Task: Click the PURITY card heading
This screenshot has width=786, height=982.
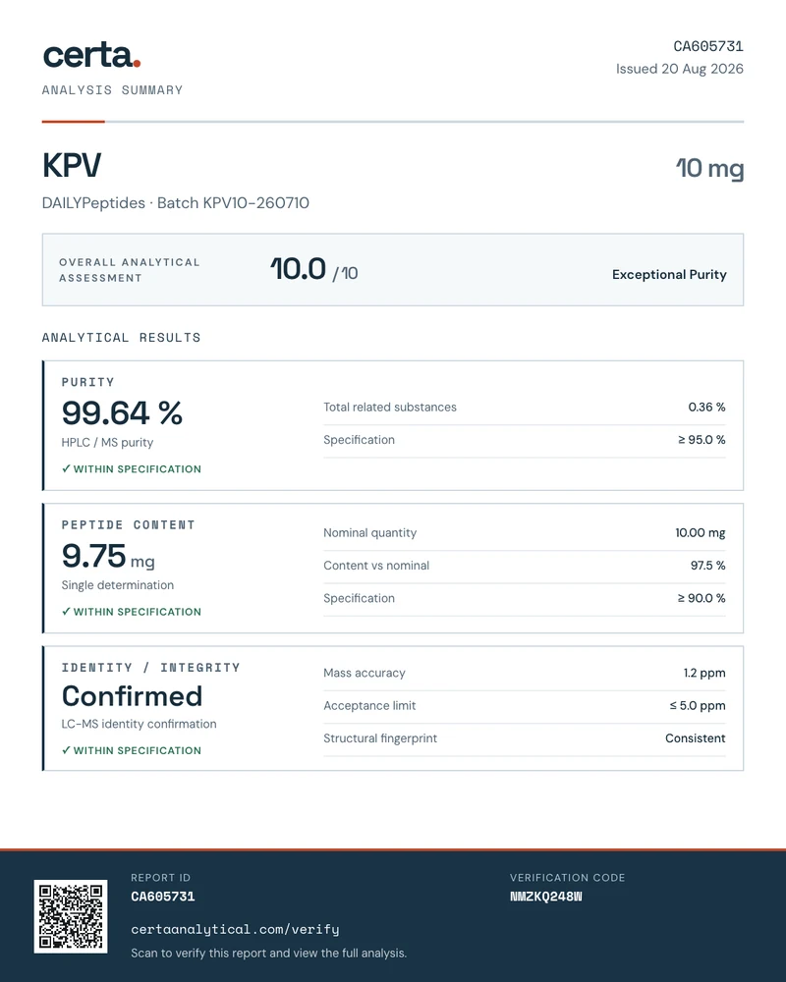Action: [x=87, y=382]
